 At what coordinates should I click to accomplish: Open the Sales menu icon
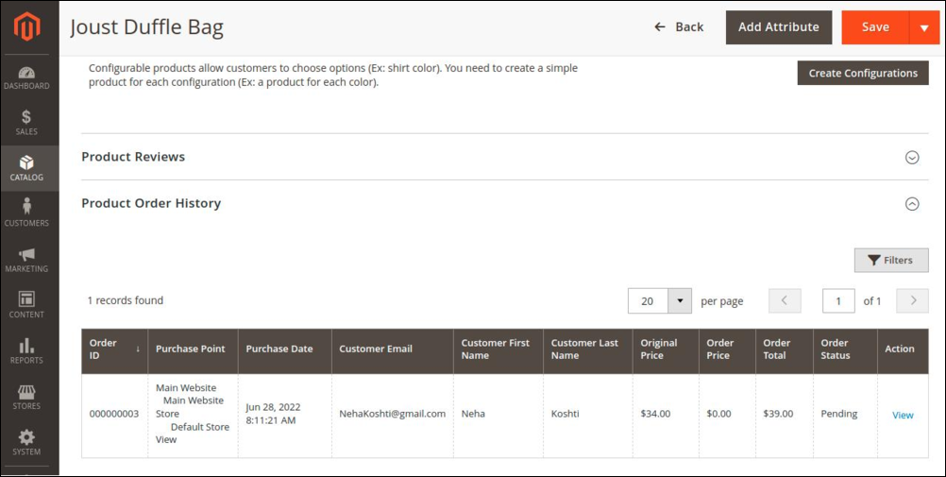tap(26, 123)
